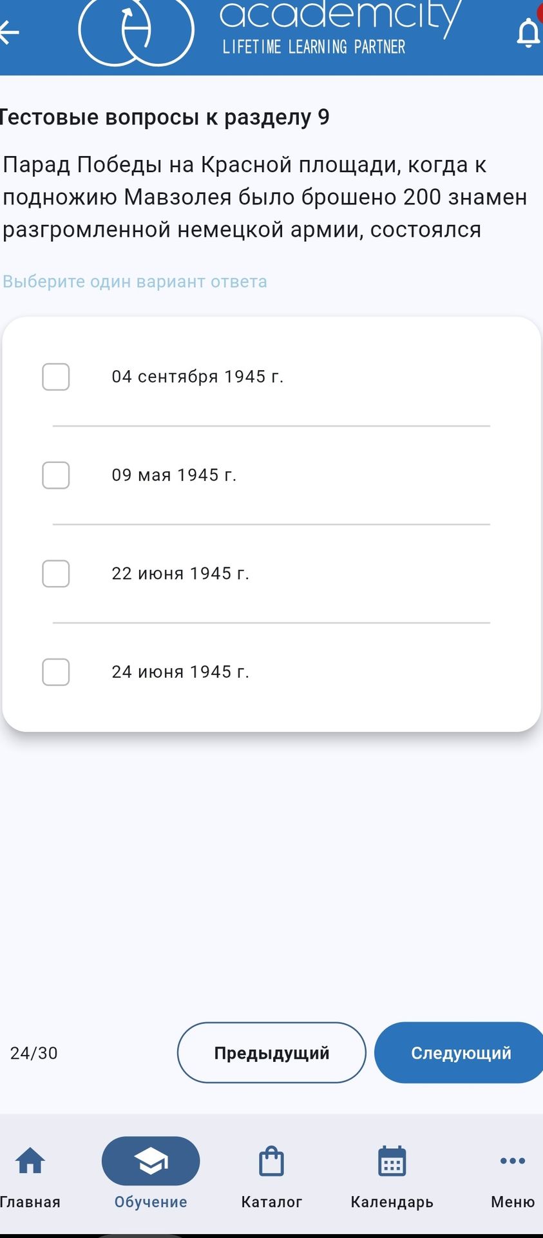The image size is (543, 1238).
Task: Check the 09 мая 1945 г. checkbox
Action: coord(56,475)
